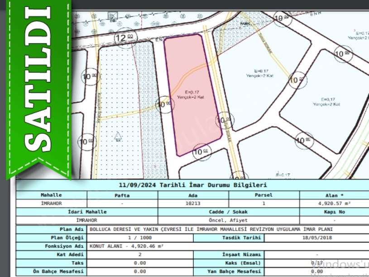Click the PARK label on the map
The width and height of the screenshot is (369, 277).
pyautogui.click(x=245, y=23)
